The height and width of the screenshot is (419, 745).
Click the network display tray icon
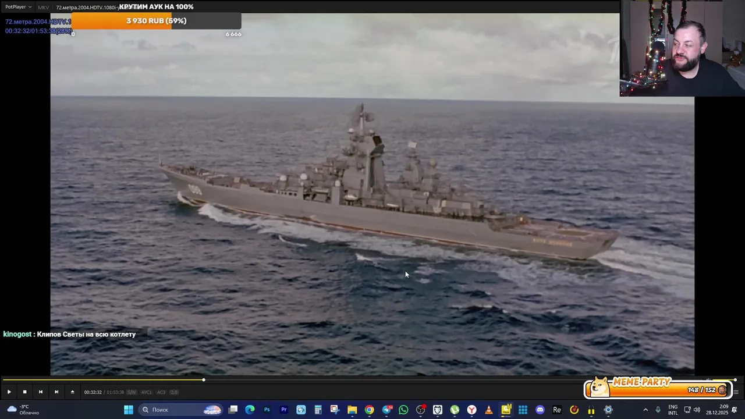687,410
